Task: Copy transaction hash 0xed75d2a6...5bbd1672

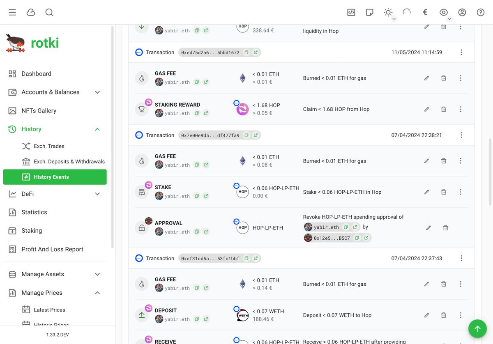Action: (x=246, y=53)
